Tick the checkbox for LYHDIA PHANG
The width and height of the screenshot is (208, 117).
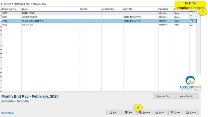pos(191,17)
